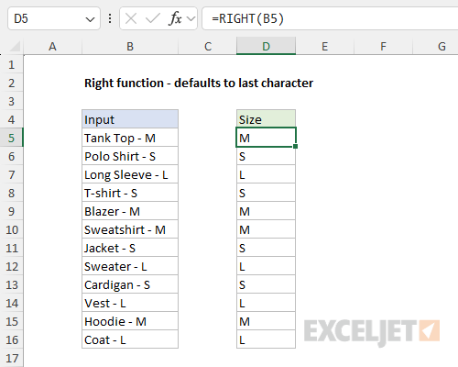Select Size cell M in row 10

266,229
